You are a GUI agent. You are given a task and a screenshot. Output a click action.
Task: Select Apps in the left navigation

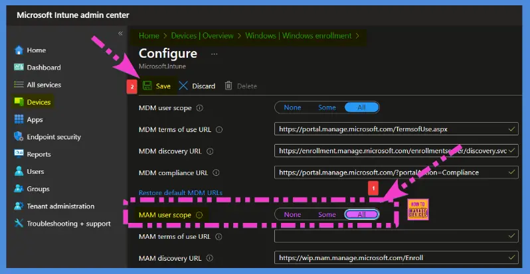[35, 119]
